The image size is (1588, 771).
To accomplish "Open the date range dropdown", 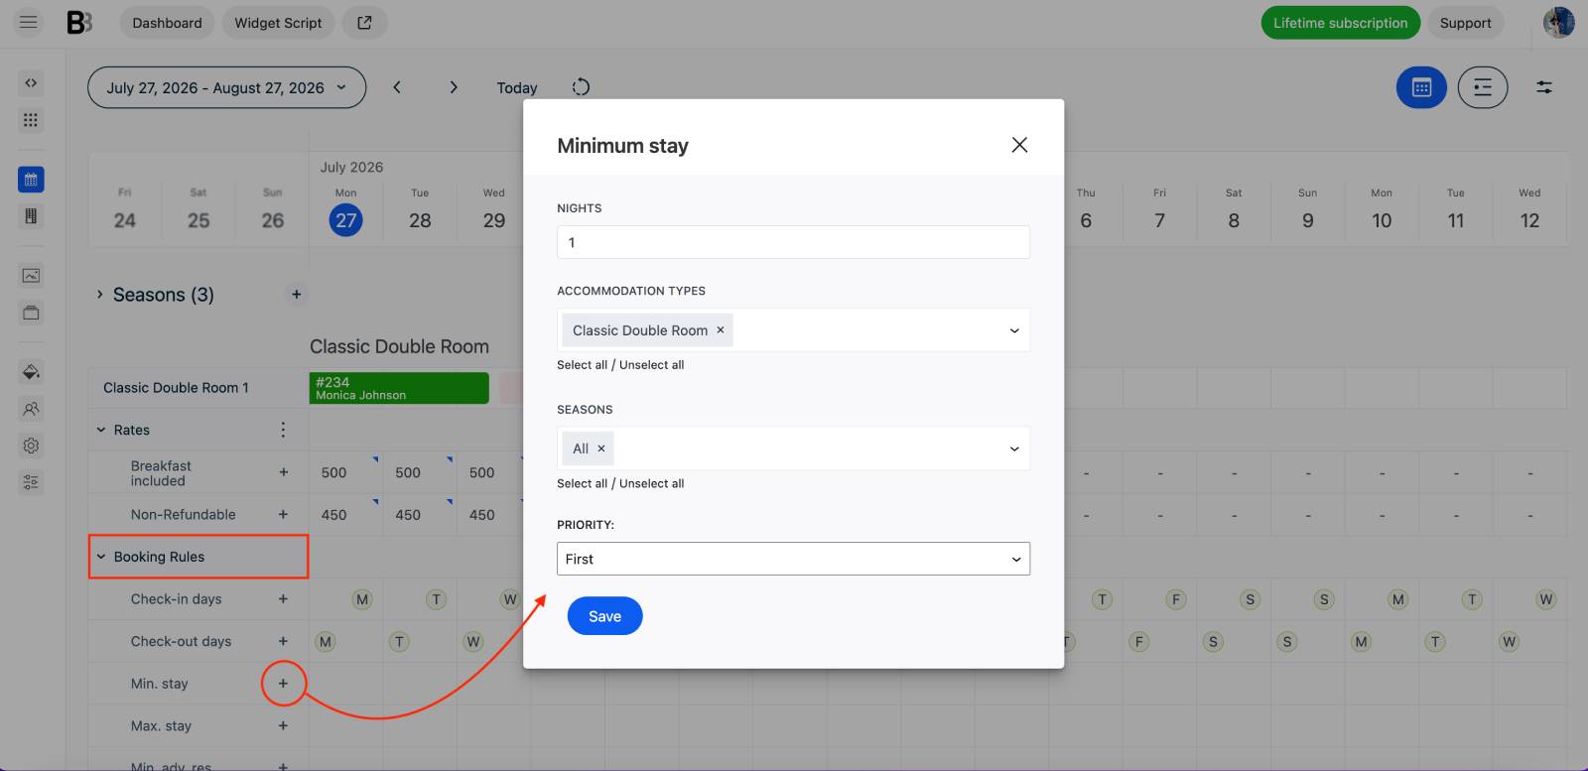I will [226, 87].
